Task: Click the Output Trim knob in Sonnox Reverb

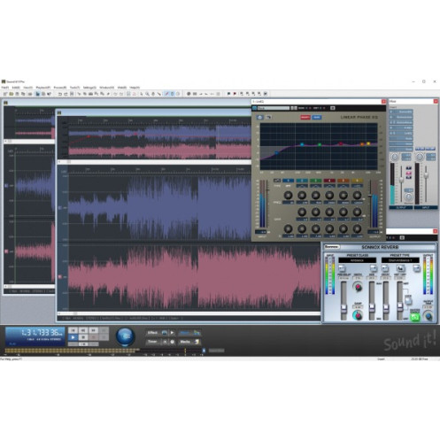Action: [x=428, y=316]
